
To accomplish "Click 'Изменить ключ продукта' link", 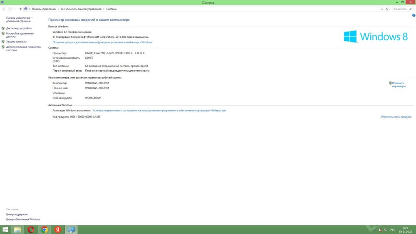I will point(396,117).
